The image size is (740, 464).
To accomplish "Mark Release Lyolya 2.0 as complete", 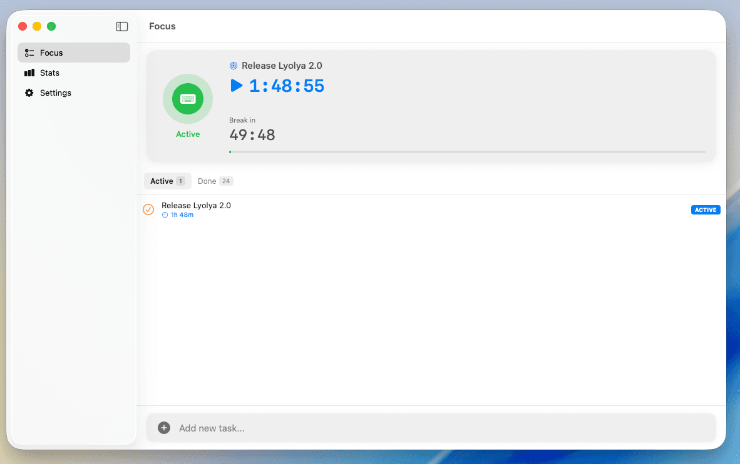I will coord(148,209).
